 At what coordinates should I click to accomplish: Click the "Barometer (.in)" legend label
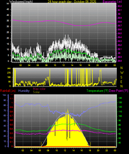(x=112, y=2)
